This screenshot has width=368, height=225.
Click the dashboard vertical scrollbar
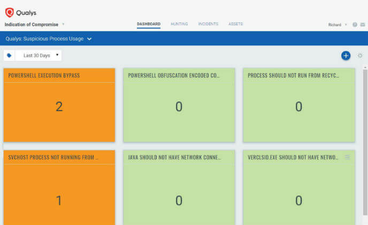tap(365, 142)
